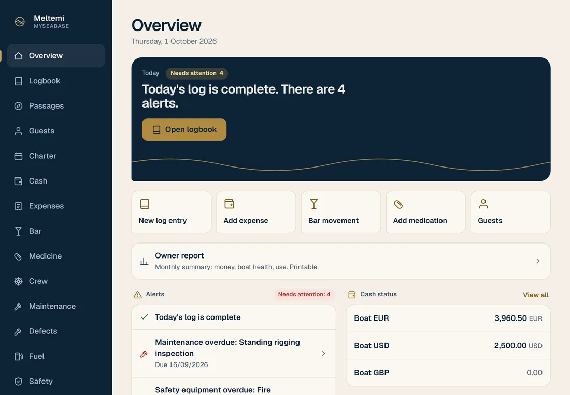Click the Fuel pump icon

pyautogui.click(x=18, y=357)
